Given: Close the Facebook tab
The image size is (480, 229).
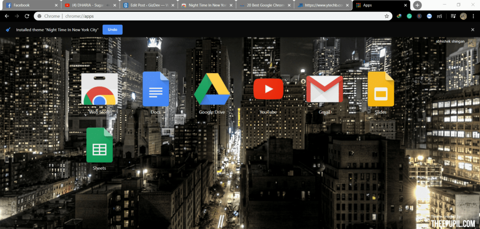Looking at the screenshot, I should tap(56, 5).
